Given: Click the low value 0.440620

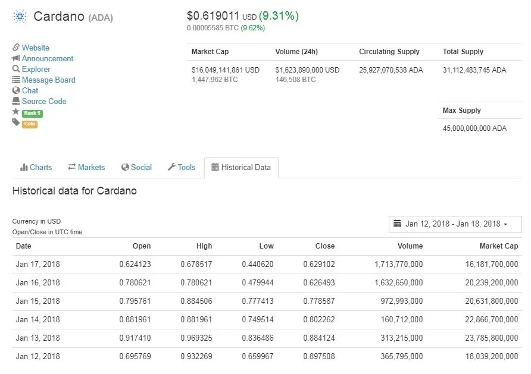Looking at the screenshot, I should [258, 264].
